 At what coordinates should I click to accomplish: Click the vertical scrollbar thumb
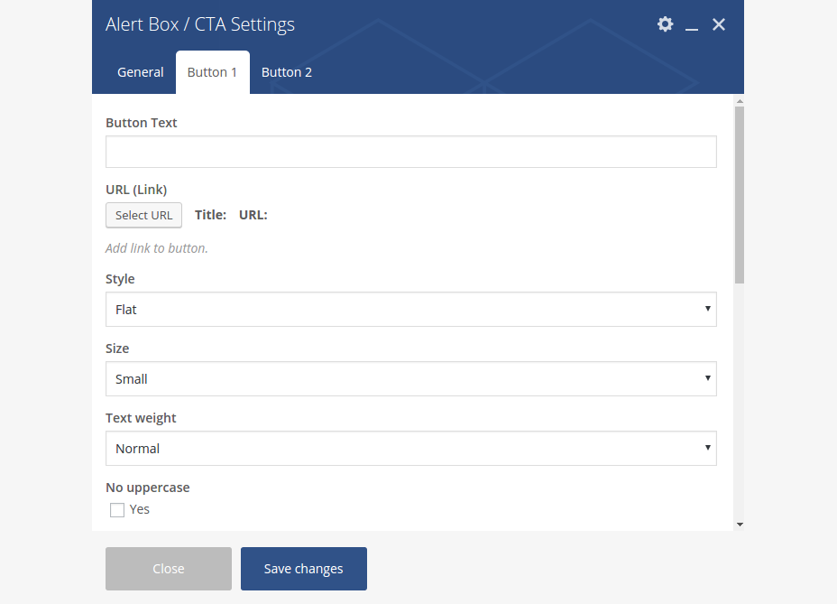pyautogui.click(x=740, y=194)
